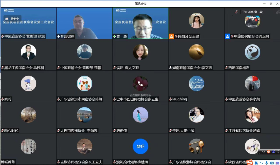Click muted mic icon beside laughing
This screenshot has width=280, height=165.
tap(171, 99)
